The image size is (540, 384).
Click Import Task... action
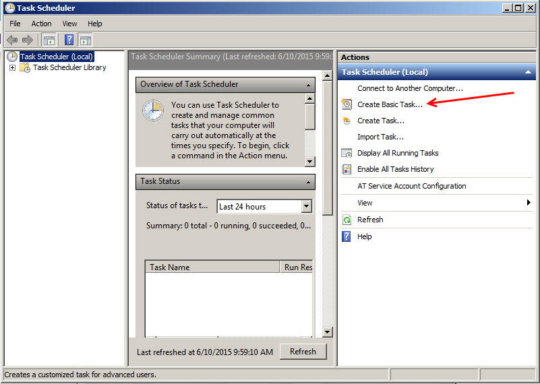click(380, 137)
